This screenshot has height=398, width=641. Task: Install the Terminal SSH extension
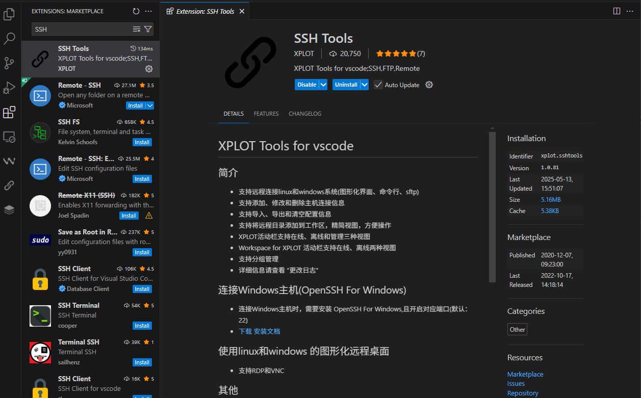click(x=142, y=362)
